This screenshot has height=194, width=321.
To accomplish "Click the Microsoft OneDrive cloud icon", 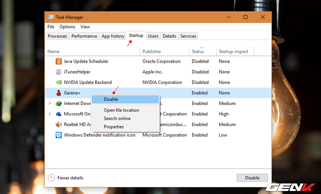I will (x=59, y=114).
